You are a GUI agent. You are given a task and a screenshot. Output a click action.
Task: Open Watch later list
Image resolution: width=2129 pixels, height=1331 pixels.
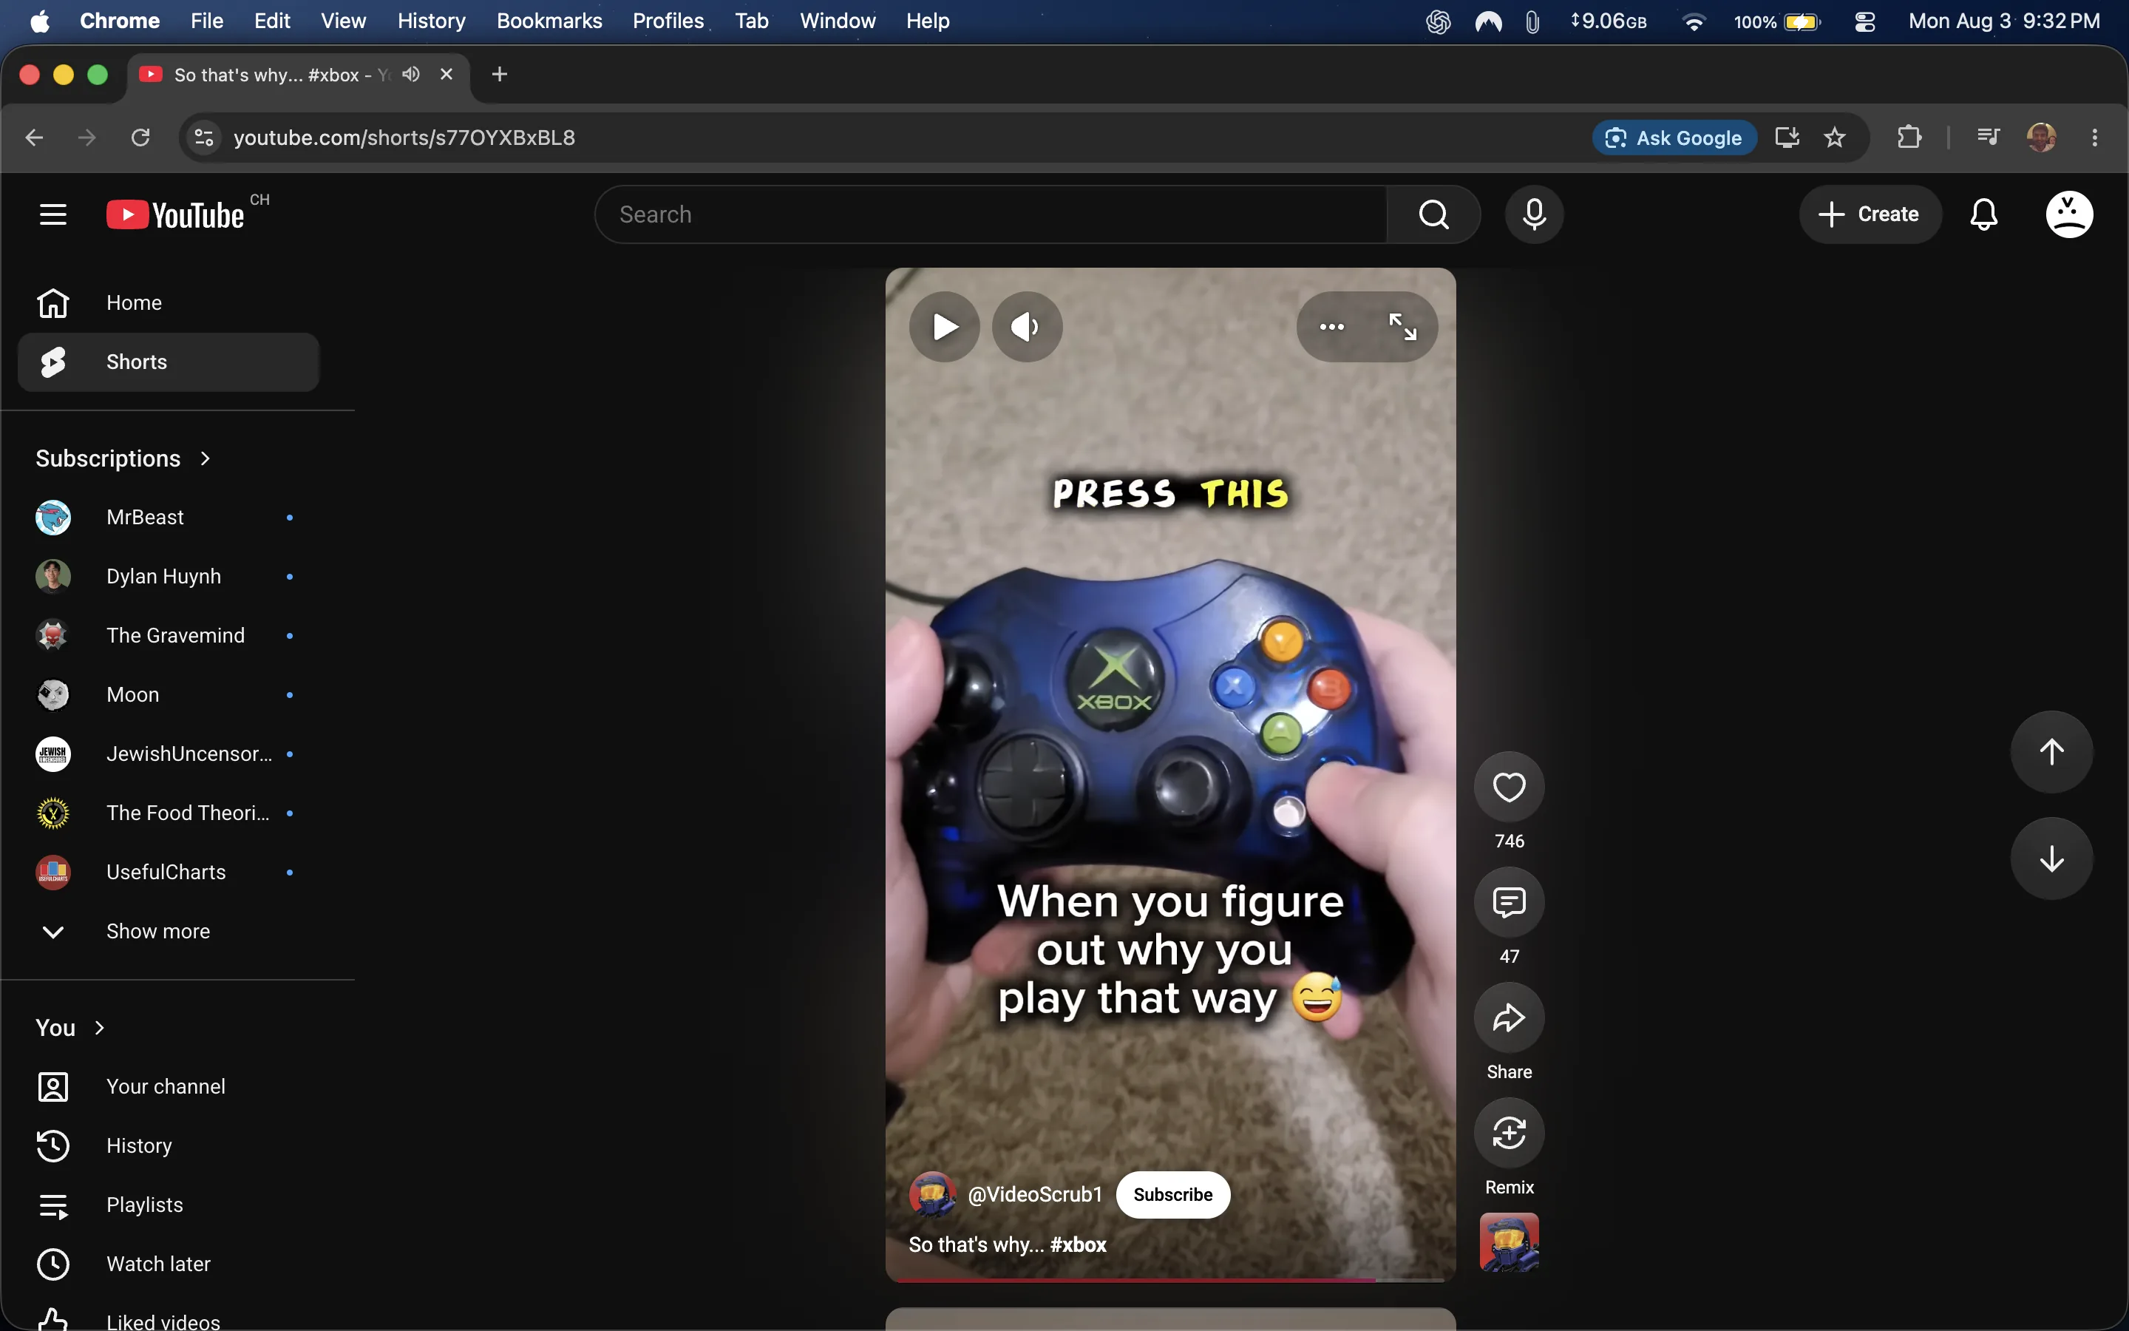(x=168, y=1264)
